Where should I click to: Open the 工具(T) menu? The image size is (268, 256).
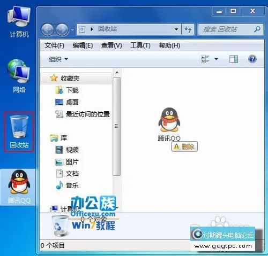(x=140, y=45)
